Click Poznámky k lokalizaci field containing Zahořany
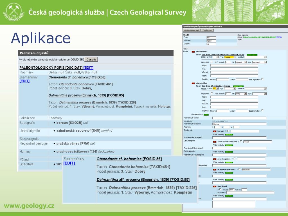This screenshot has height=216, width=288. (x=239, y=124)
